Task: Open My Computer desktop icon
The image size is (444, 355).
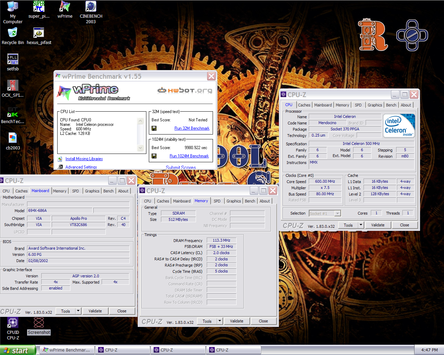Action: coord(13,12)
